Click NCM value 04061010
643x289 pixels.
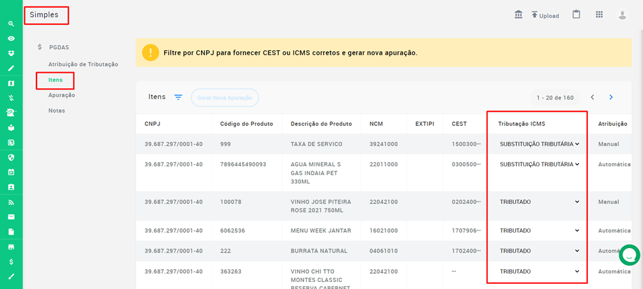[384, 251]
